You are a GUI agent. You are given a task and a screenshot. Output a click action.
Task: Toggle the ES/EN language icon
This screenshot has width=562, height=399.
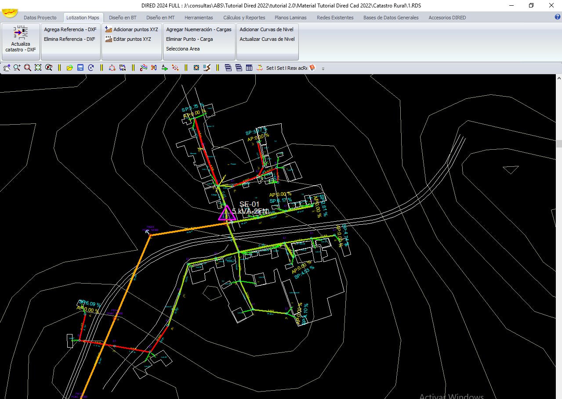coord(123,68)
